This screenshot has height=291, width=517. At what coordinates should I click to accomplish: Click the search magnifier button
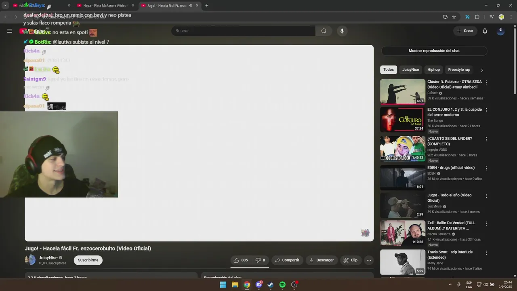[x=324, y=31]
